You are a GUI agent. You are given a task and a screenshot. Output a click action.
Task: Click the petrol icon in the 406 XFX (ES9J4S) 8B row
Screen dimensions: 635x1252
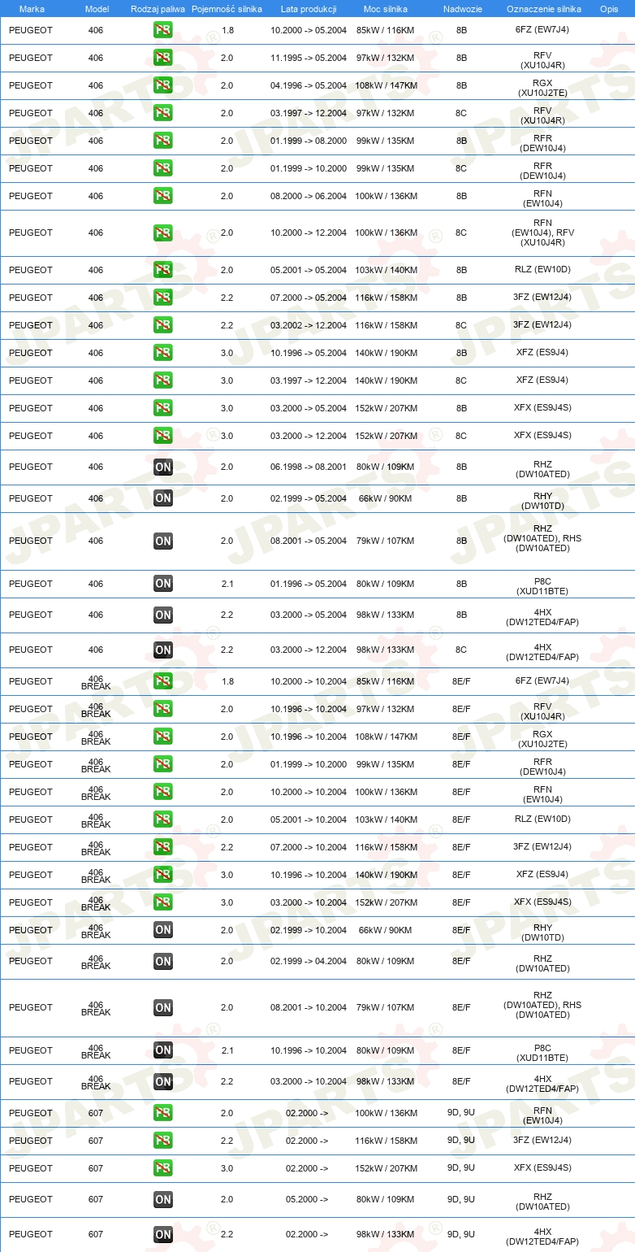163,408
